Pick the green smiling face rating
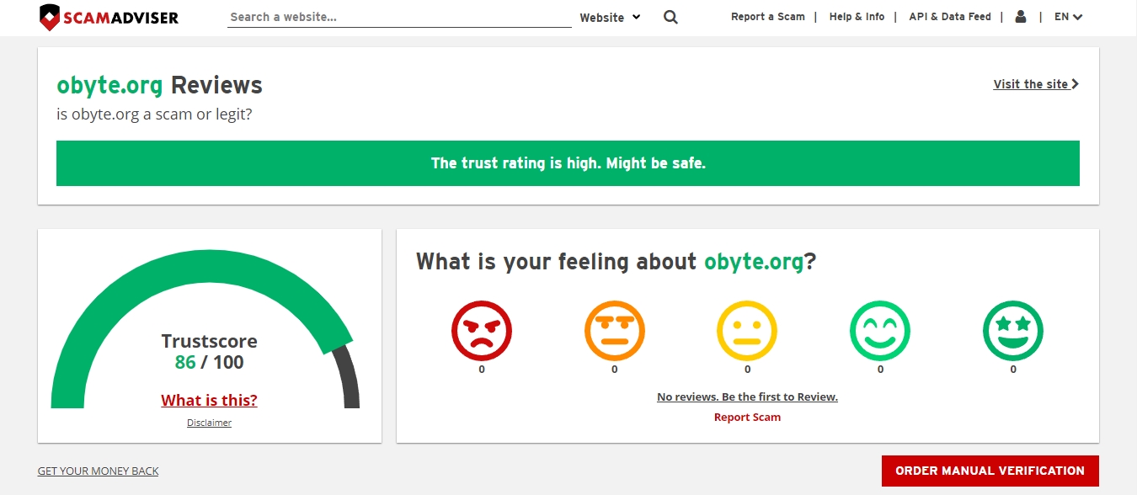1137x495 pixels. click(x=880, y=332)
